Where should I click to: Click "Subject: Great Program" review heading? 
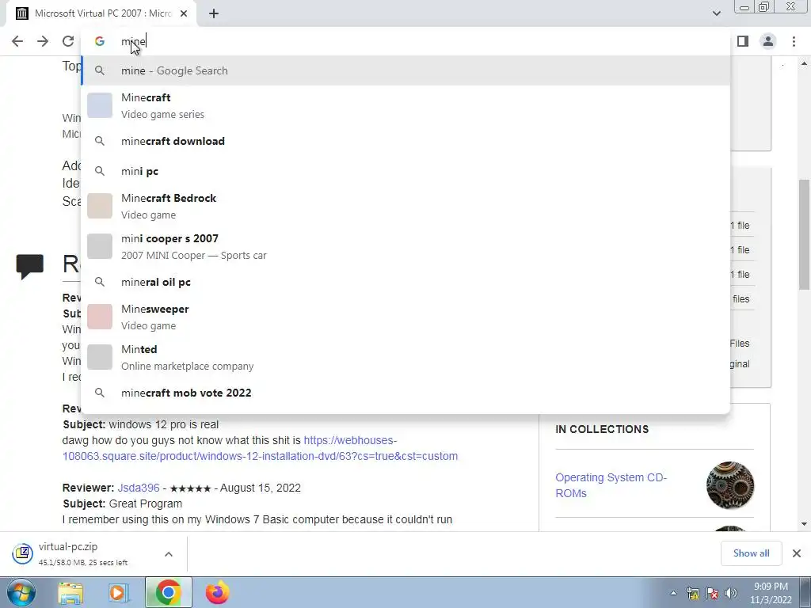[x=123, y=503]
